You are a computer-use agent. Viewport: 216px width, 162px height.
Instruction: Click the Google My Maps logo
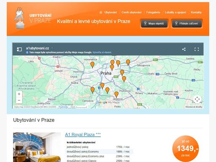pos(108,103)
